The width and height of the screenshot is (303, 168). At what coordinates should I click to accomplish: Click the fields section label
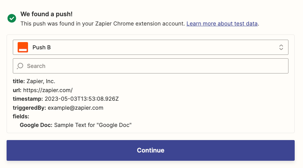pyautogui.click(x=21, y=116)
